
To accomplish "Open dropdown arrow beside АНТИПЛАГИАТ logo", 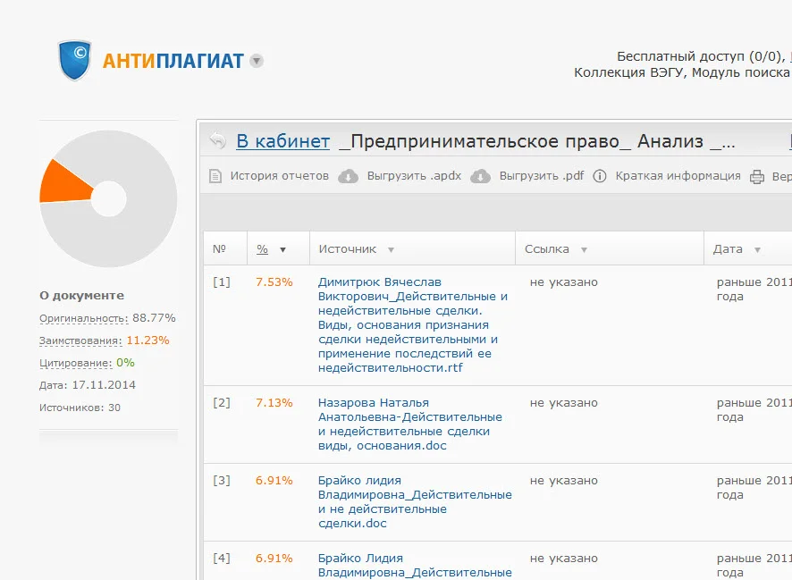I will pos(257,61).
